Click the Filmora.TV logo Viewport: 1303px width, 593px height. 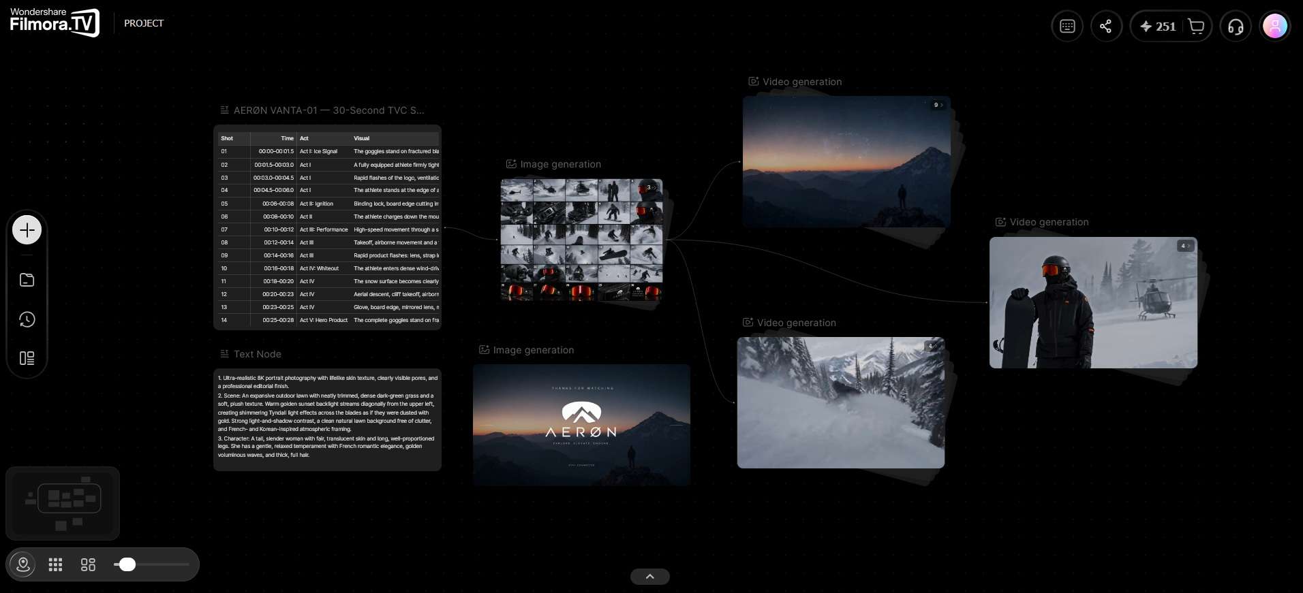(55, 23)
